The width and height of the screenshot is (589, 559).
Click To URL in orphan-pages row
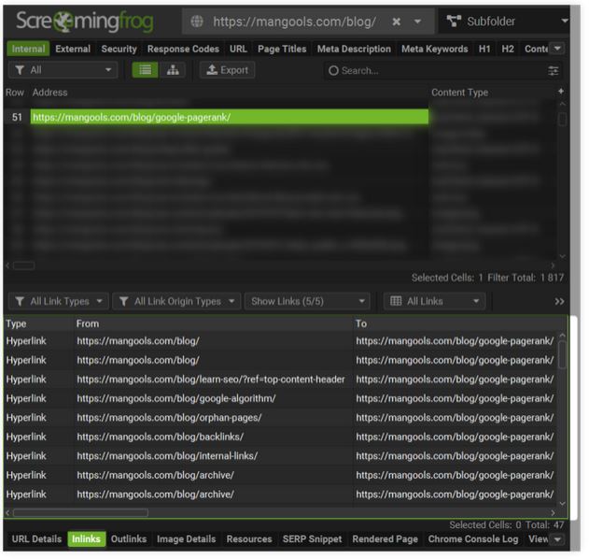455,418
